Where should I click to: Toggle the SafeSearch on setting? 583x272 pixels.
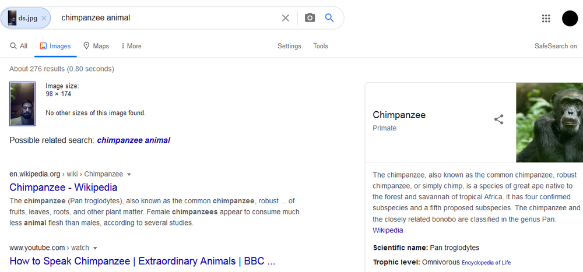pyautogui.click(x=556, y=46)
